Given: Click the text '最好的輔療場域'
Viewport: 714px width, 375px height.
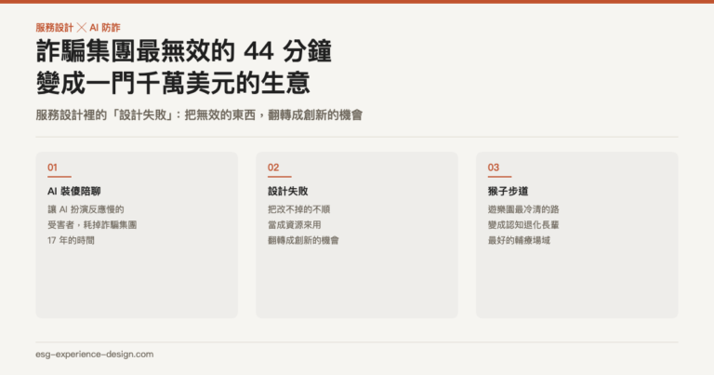Looking at the screenshot, I should [x=519, y=240].
